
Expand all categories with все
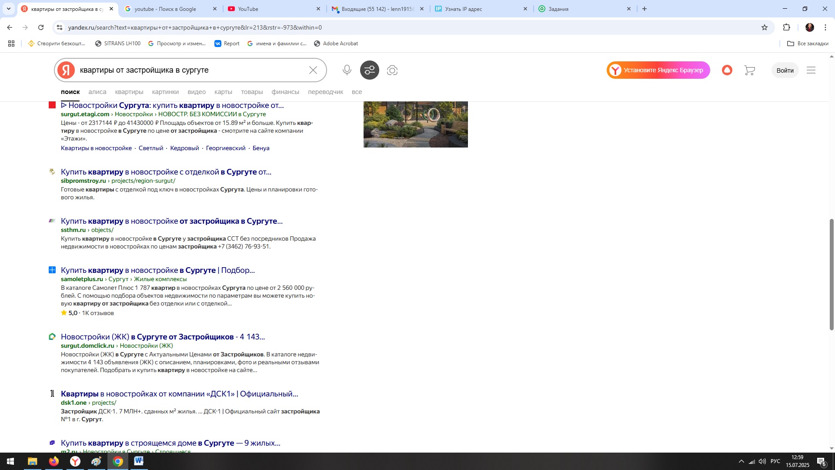click(x=357, y=92)
